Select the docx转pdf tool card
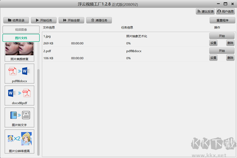The height and width of the screenshot is (158, 237). [19, 96]
